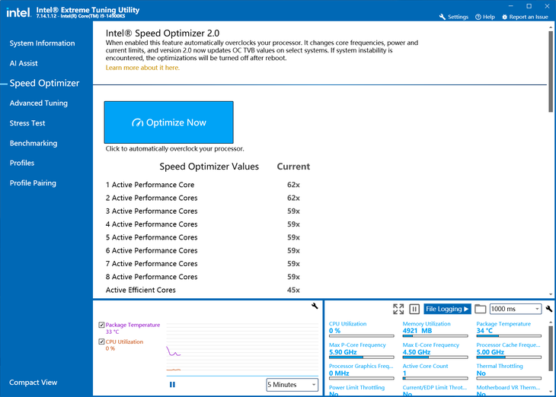Open the 1000 ms polling interval dropdown

pyautogui.click(x=516, y=309)
